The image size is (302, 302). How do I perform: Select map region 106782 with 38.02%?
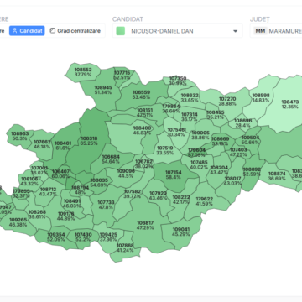point(144,164)
